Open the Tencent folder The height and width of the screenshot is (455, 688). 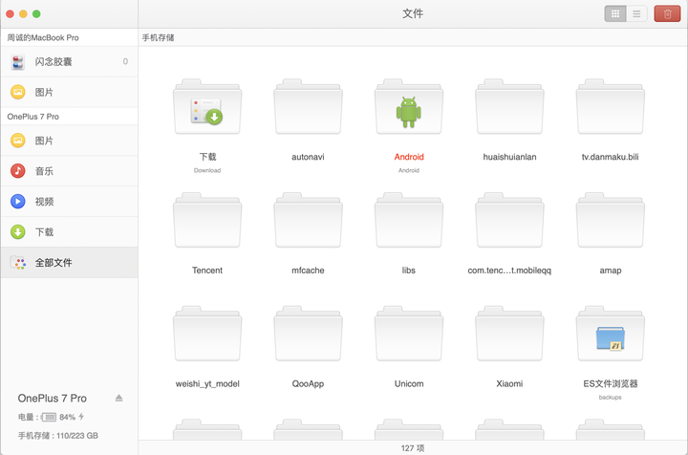tap(207, 220)
